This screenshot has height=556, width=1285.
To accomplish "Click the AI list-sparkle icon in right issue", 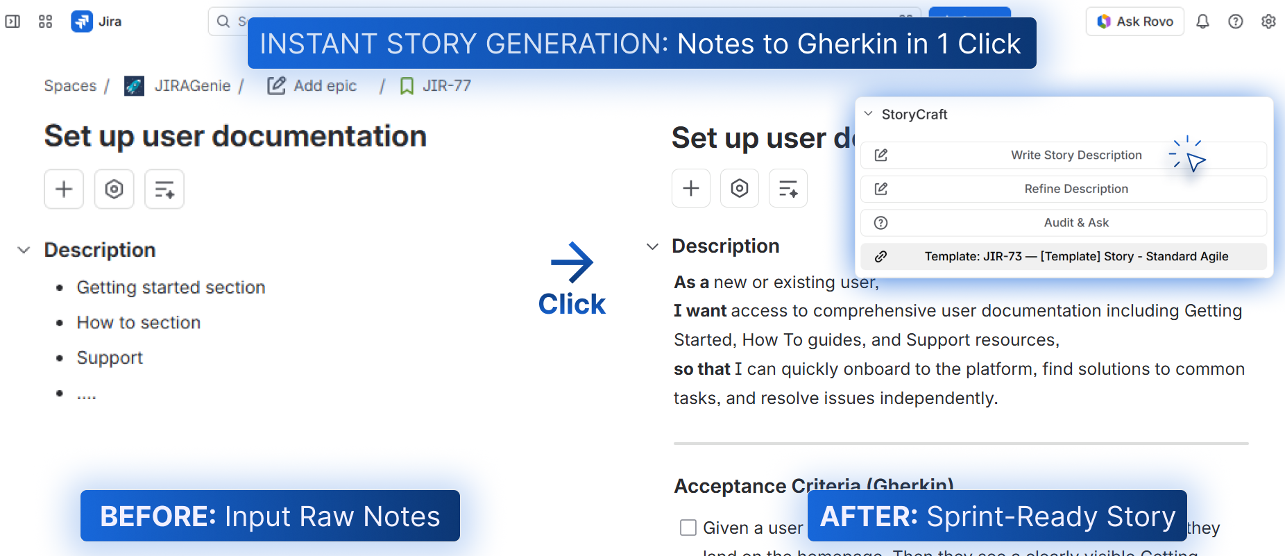I will coord(788,188).
